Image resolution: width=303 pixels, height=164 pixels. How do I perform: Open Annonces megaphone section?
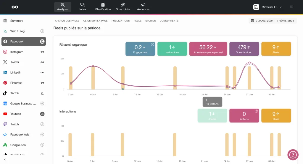143,7
